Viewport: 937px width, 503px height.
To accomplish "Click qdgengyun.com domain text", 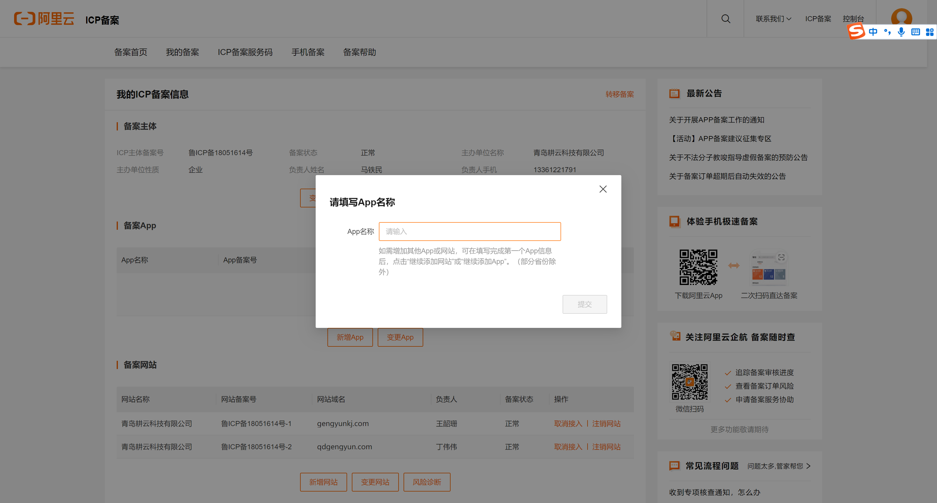I will [x=344, y=447].
